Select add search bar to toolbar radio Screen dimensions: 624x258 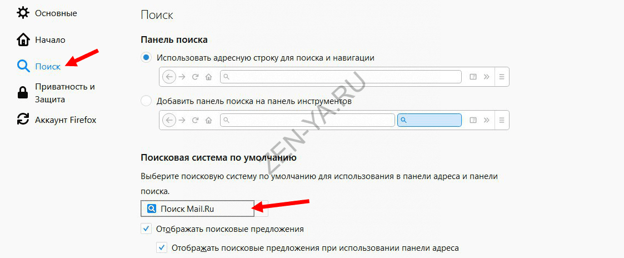(x=146, y=101)
